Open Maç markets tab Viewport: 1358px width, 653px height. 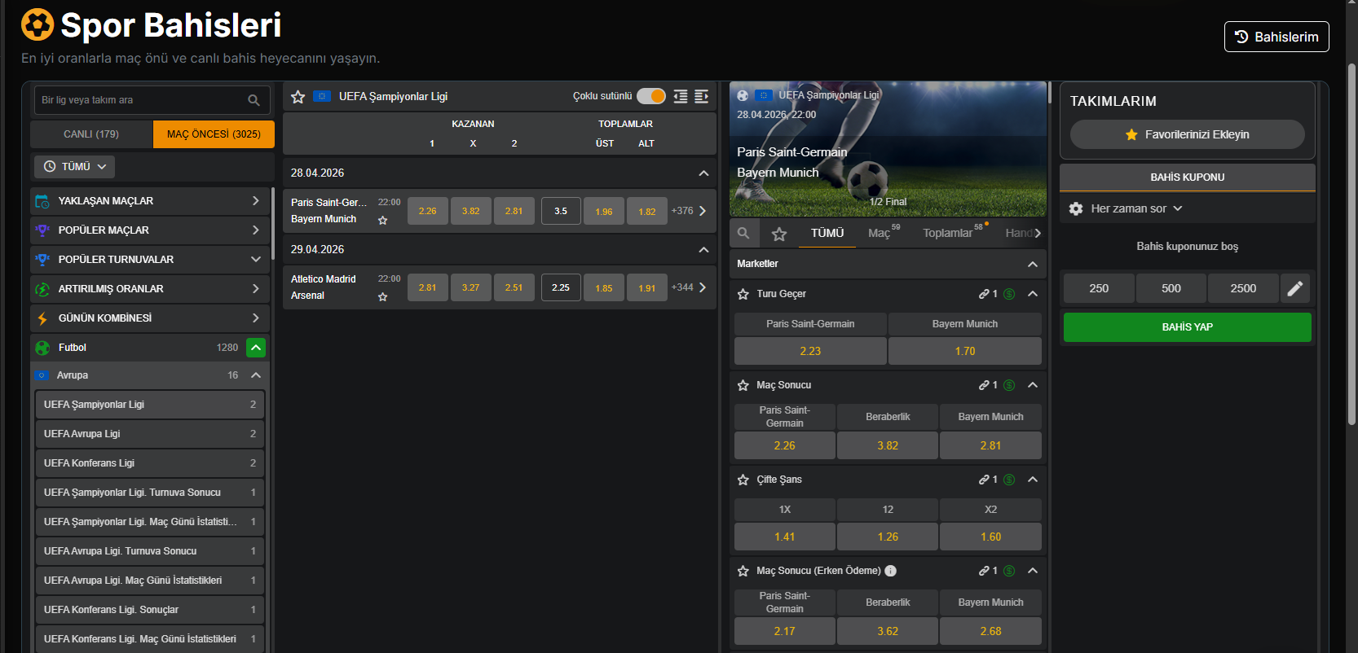[884, 233]
